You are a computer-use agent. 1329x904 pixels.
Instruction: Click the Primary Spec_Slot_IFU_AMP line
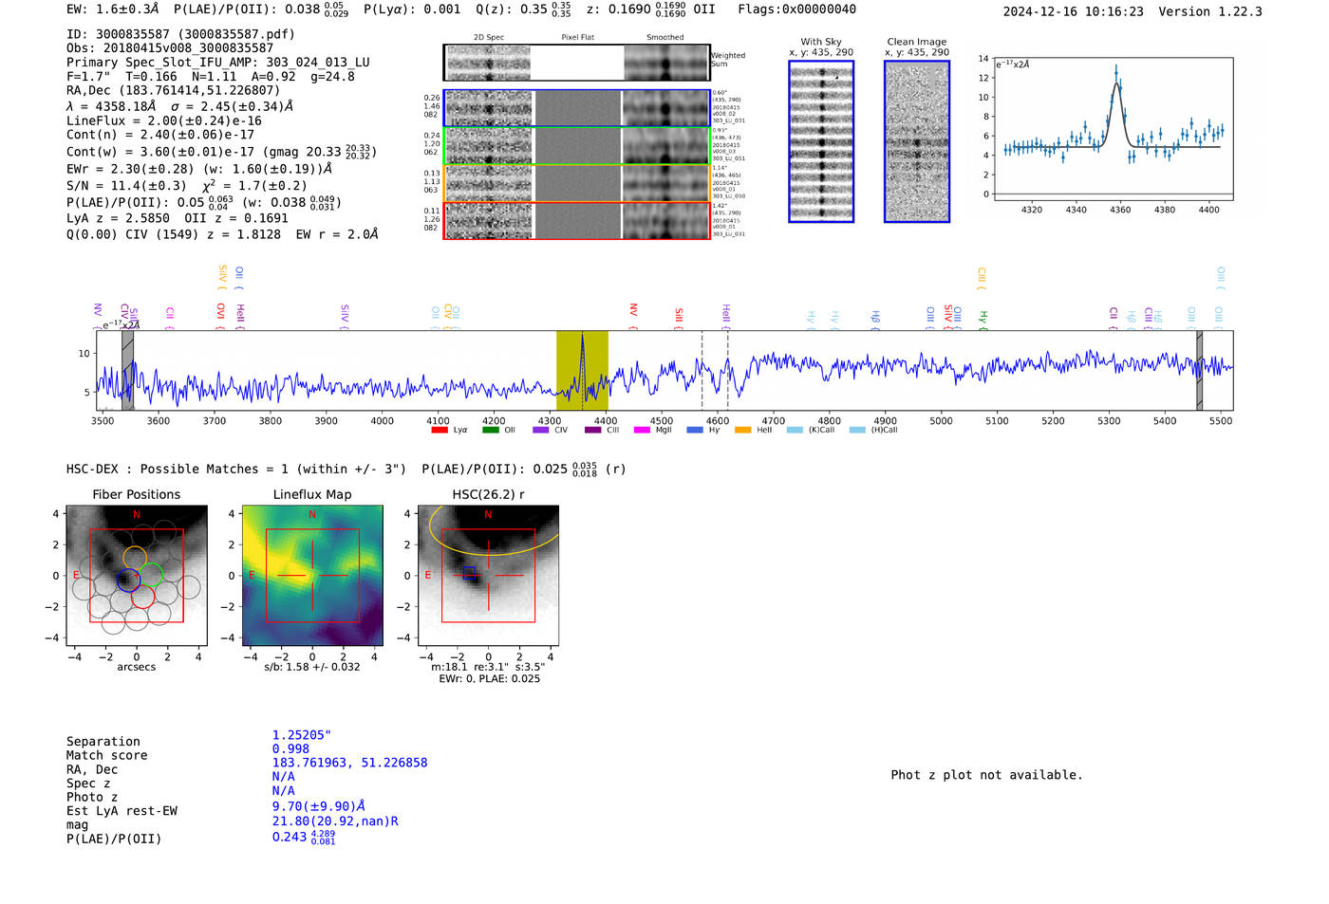[x=218, y=63]
